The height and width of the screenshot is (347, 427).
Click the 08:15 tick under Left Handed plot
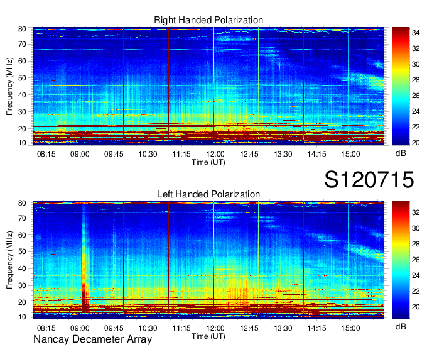pyautogui.click(x=46, y=328)
